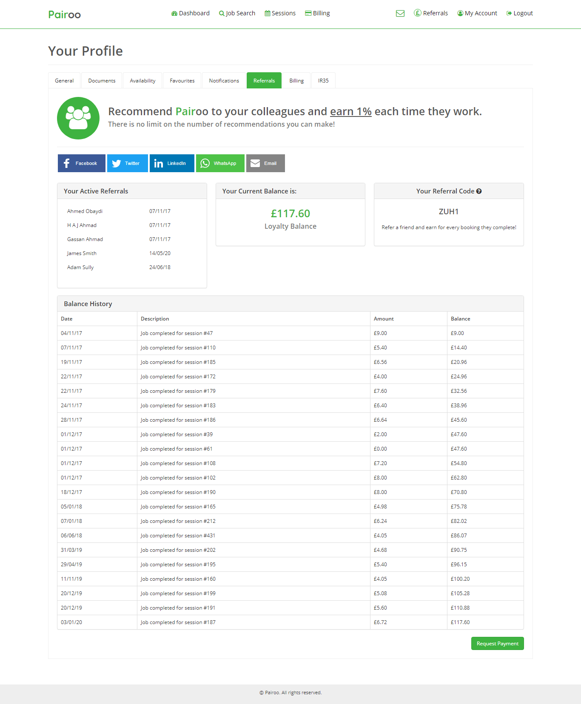Switch to the General tab
The height and width of the screenshot is (704, 581).
64,81
